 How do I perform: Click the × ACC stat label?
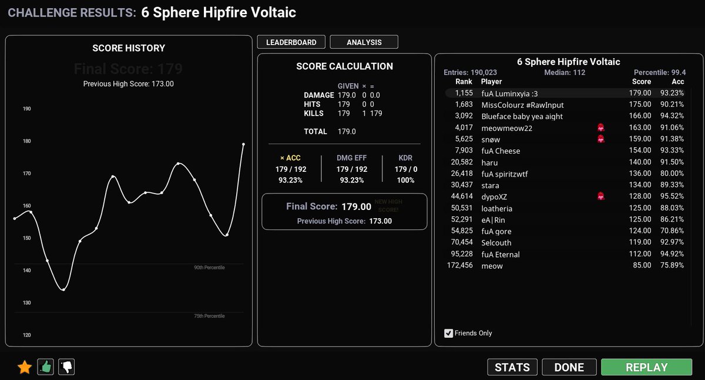click(290, 158)
